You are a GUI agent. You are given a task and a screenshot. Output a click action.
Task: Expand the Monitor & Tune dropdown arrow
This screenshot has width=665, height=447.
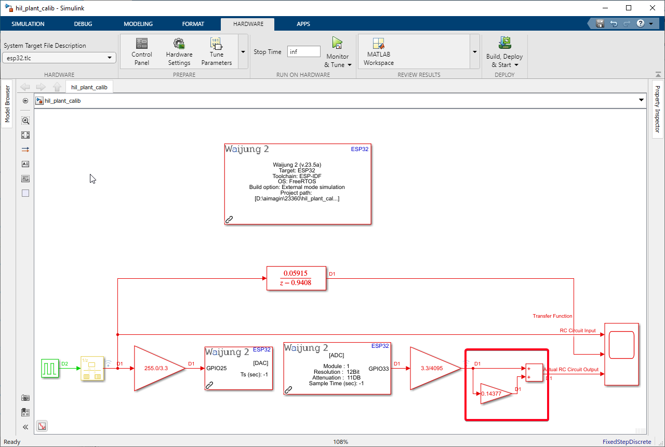point(350,65)
